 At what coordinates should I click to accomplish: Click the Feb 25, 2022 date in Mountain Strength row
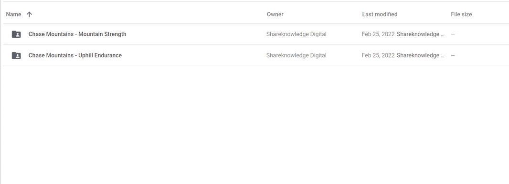[378, 34]
